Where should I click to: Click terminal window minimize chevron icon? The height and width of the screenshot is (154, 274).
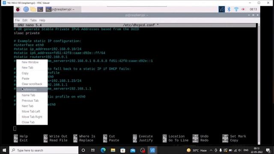[x=249, y=15]
